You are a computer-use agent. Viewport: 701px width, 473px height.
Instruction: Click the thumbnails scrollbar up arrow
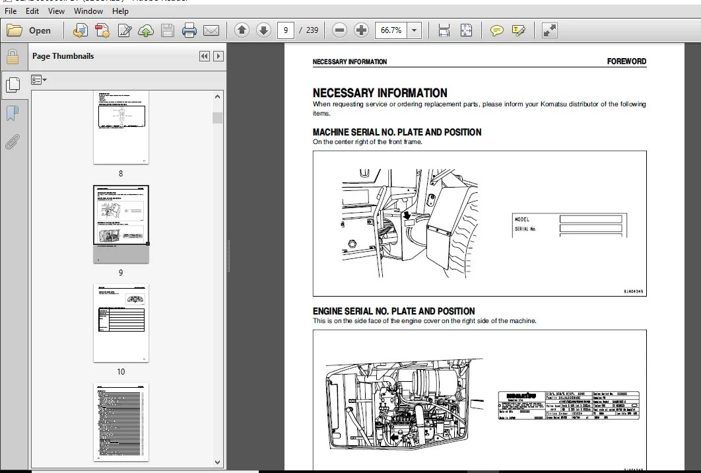[217, 96]
